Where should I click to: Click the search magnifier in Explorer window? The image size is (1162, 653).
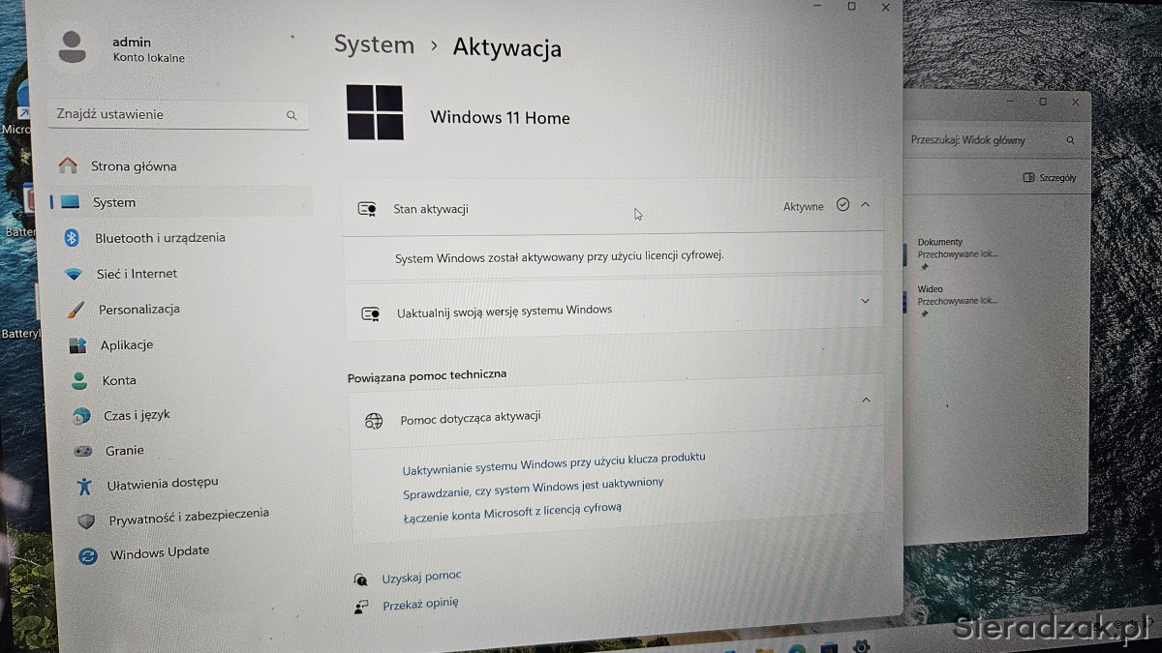1070,140
